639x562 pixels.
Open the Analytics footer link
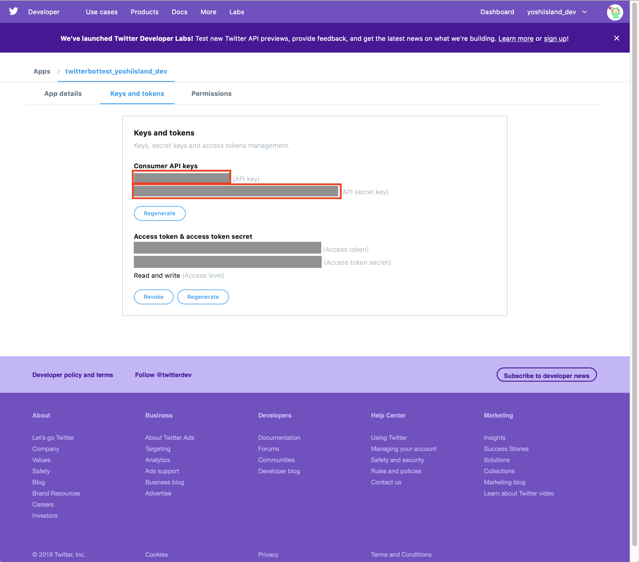click(x=158, y=460)
